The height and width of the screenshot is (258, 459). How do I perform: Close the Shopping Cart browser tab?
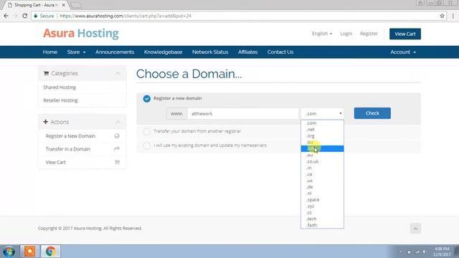[64, 5]
